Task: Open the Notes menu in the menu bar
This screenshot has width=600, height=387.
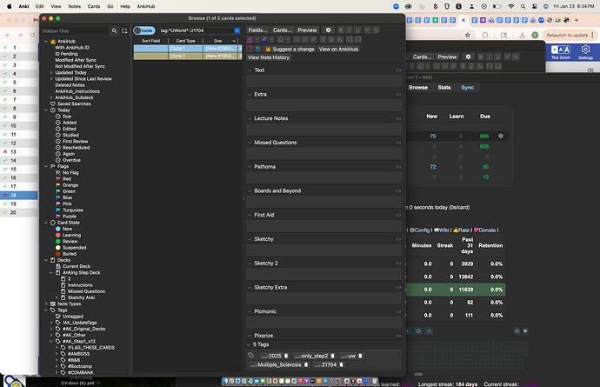Action: click(74, 6)
